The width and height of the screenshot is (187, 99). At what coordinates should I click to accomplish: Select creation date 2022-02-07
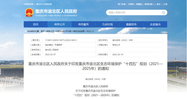point(50,54)
